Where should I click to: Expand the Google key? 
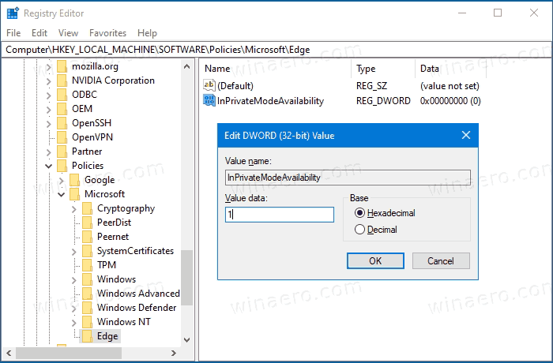62,181
